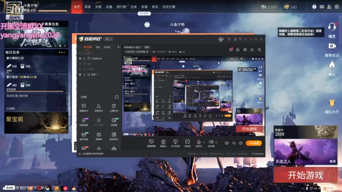Change the 单排 queue mode selector
The image size is (342, 192).
(x=333, y=162)
